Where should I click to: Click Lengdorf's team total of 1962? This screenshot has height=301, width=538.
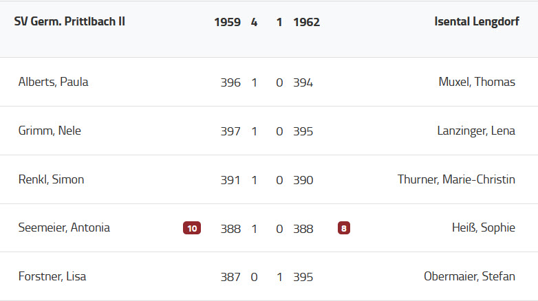point(306,22)
